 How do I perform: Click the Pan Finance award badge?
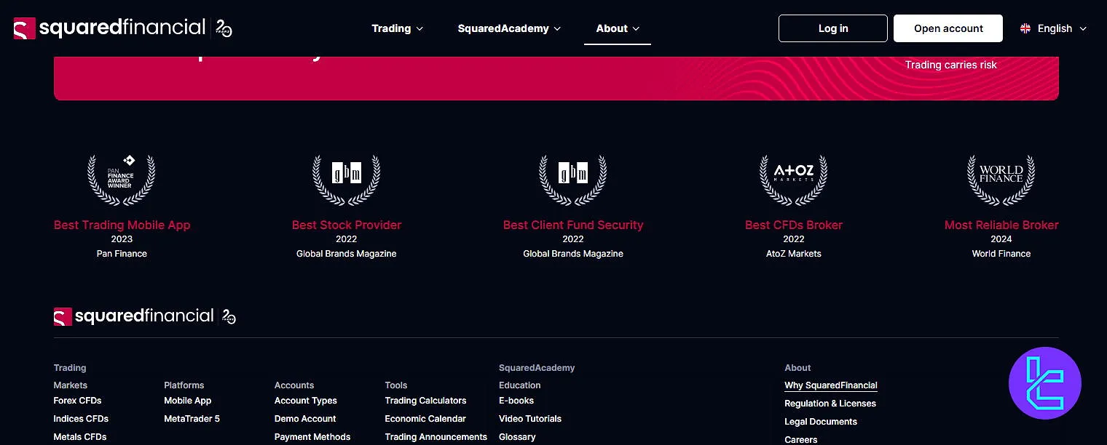coord(122,180)
